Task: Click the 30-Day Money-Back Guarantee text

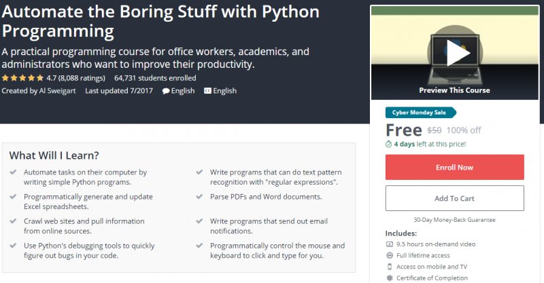Action: click(x=454, y=220)
